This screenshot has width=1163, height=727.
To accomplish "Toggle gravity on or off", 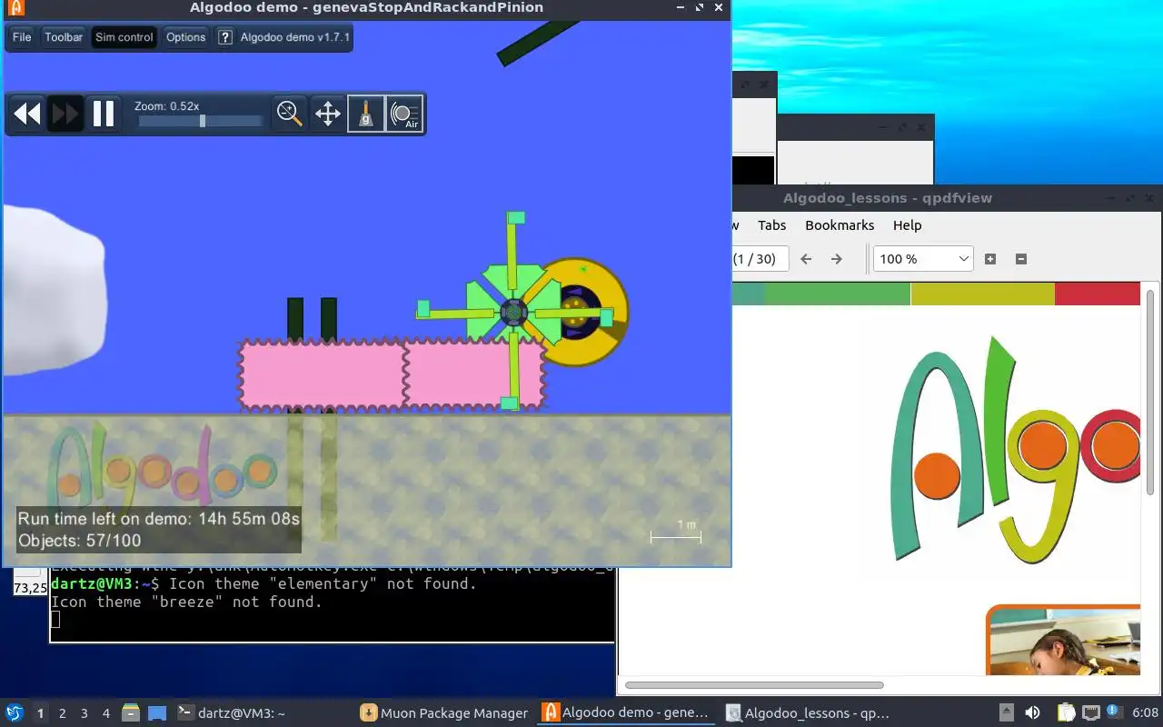I will click(366, 114).
